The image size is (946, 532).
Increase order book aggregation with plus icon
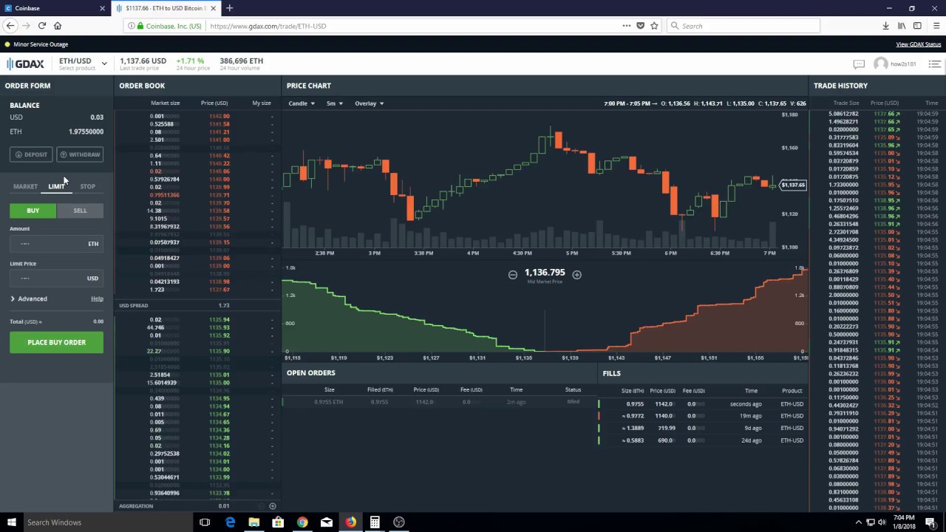coord(272,506)
